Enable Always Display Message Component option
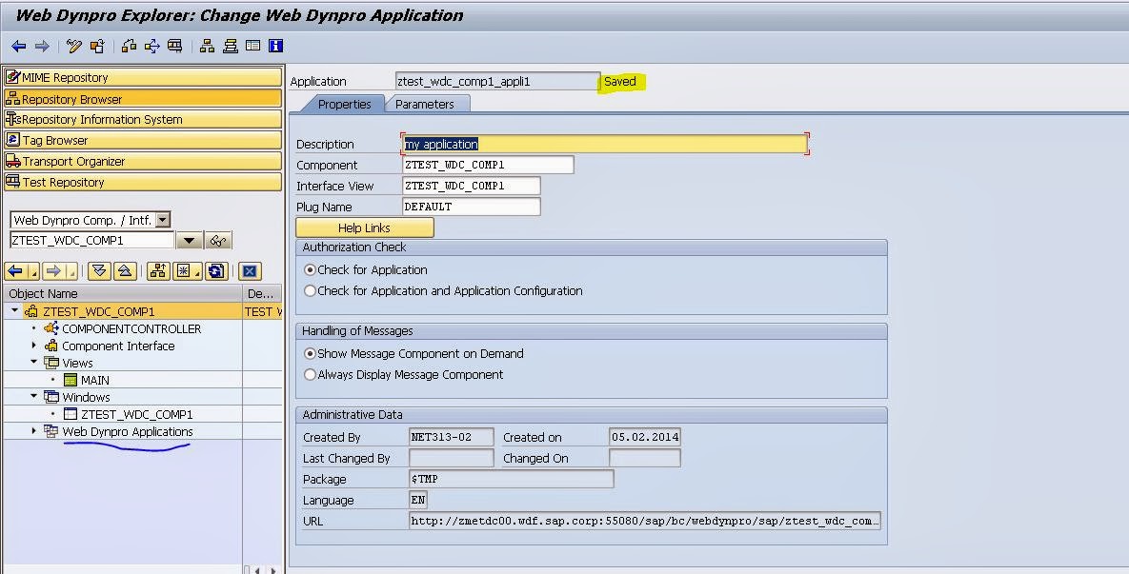This screenshot has height=574, width=1129. [310, 375]
